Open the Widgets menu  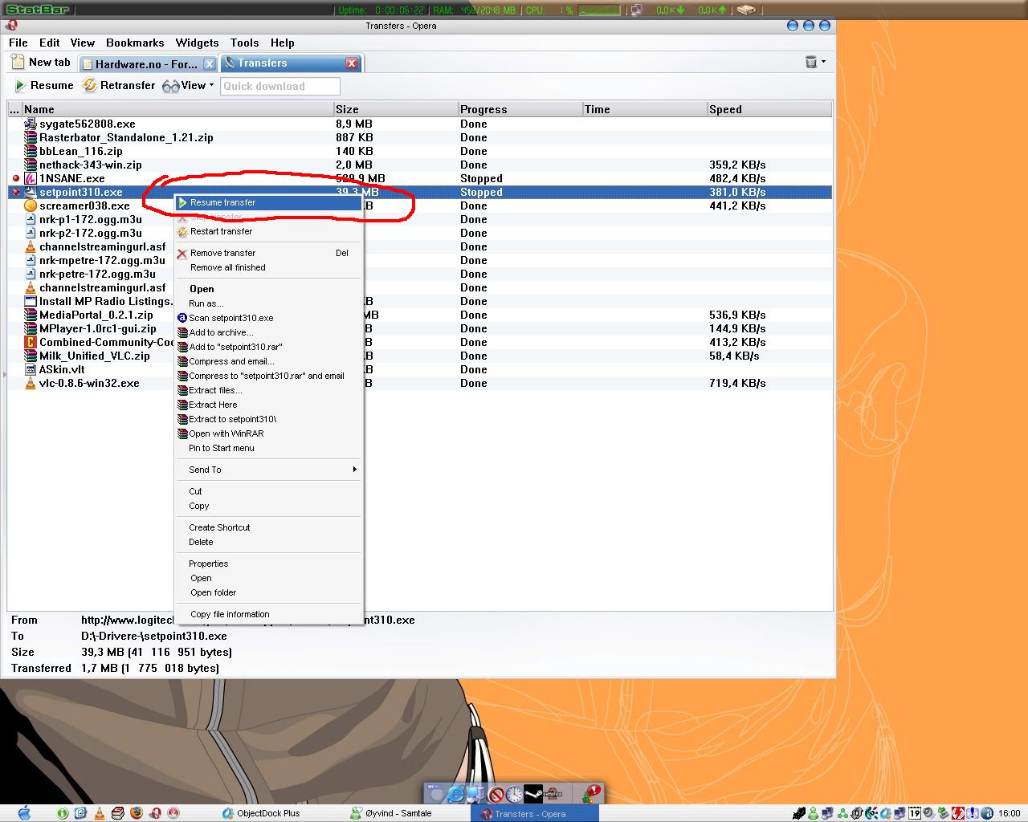pos(197,43)
